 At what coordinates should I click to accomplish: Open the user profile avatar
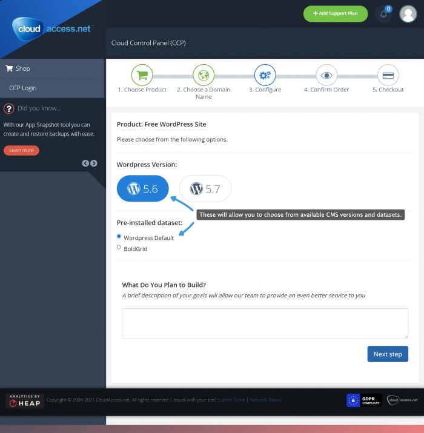[408, 14]
